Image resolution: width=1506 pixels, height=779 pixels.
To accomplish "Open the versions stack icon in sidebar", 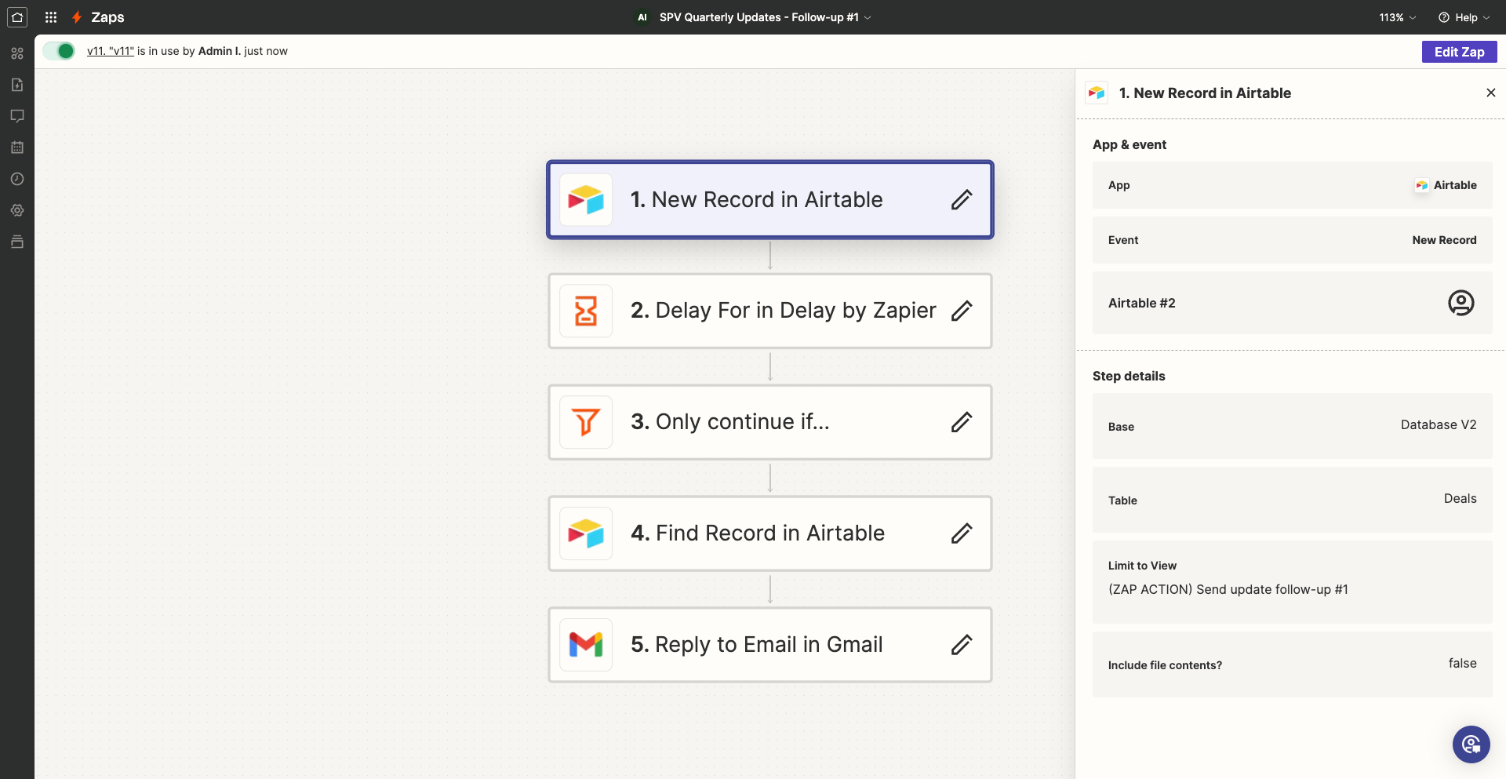I will [17, 242].
